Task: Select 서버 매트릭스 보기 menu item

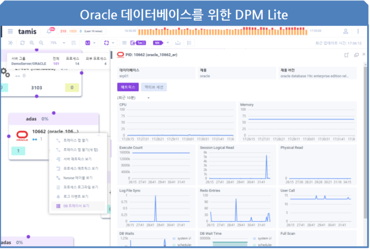Action: [78, 159]
